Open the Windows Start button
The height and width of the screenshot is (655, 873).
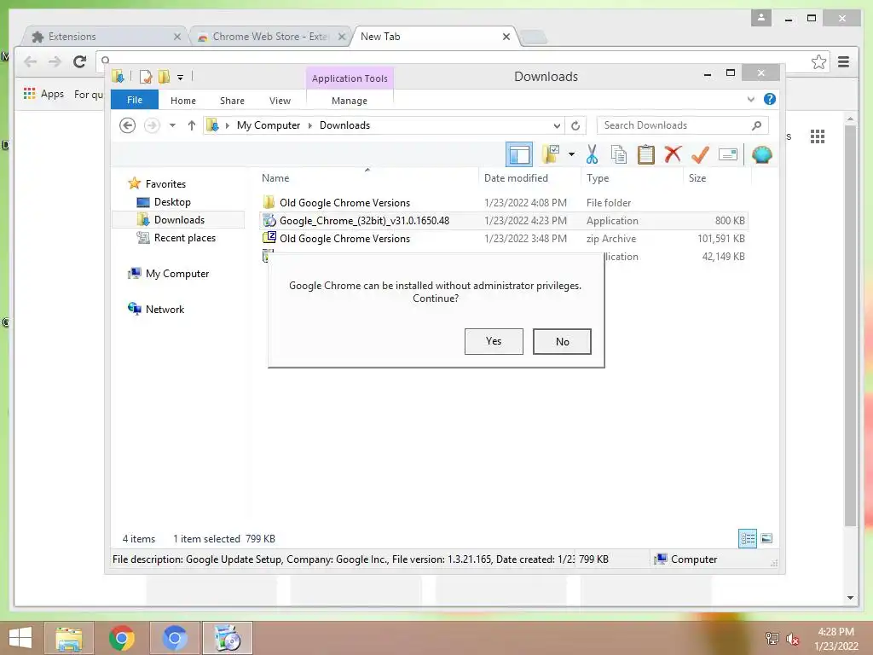click(20, 638)
